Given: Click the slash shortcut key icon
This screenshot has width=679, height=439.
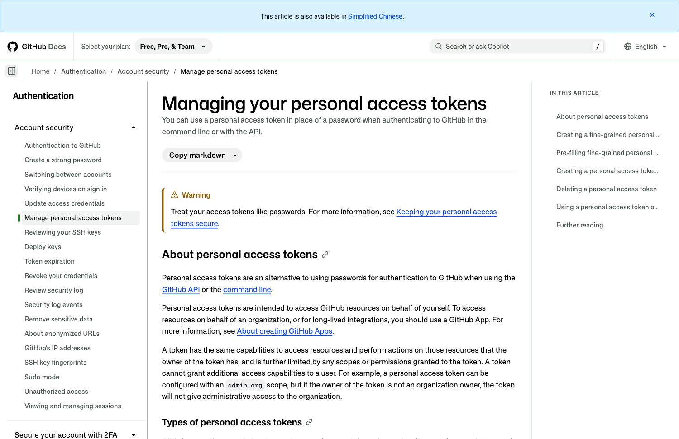Looking at the screenshot, I should [x=598, y=47].
